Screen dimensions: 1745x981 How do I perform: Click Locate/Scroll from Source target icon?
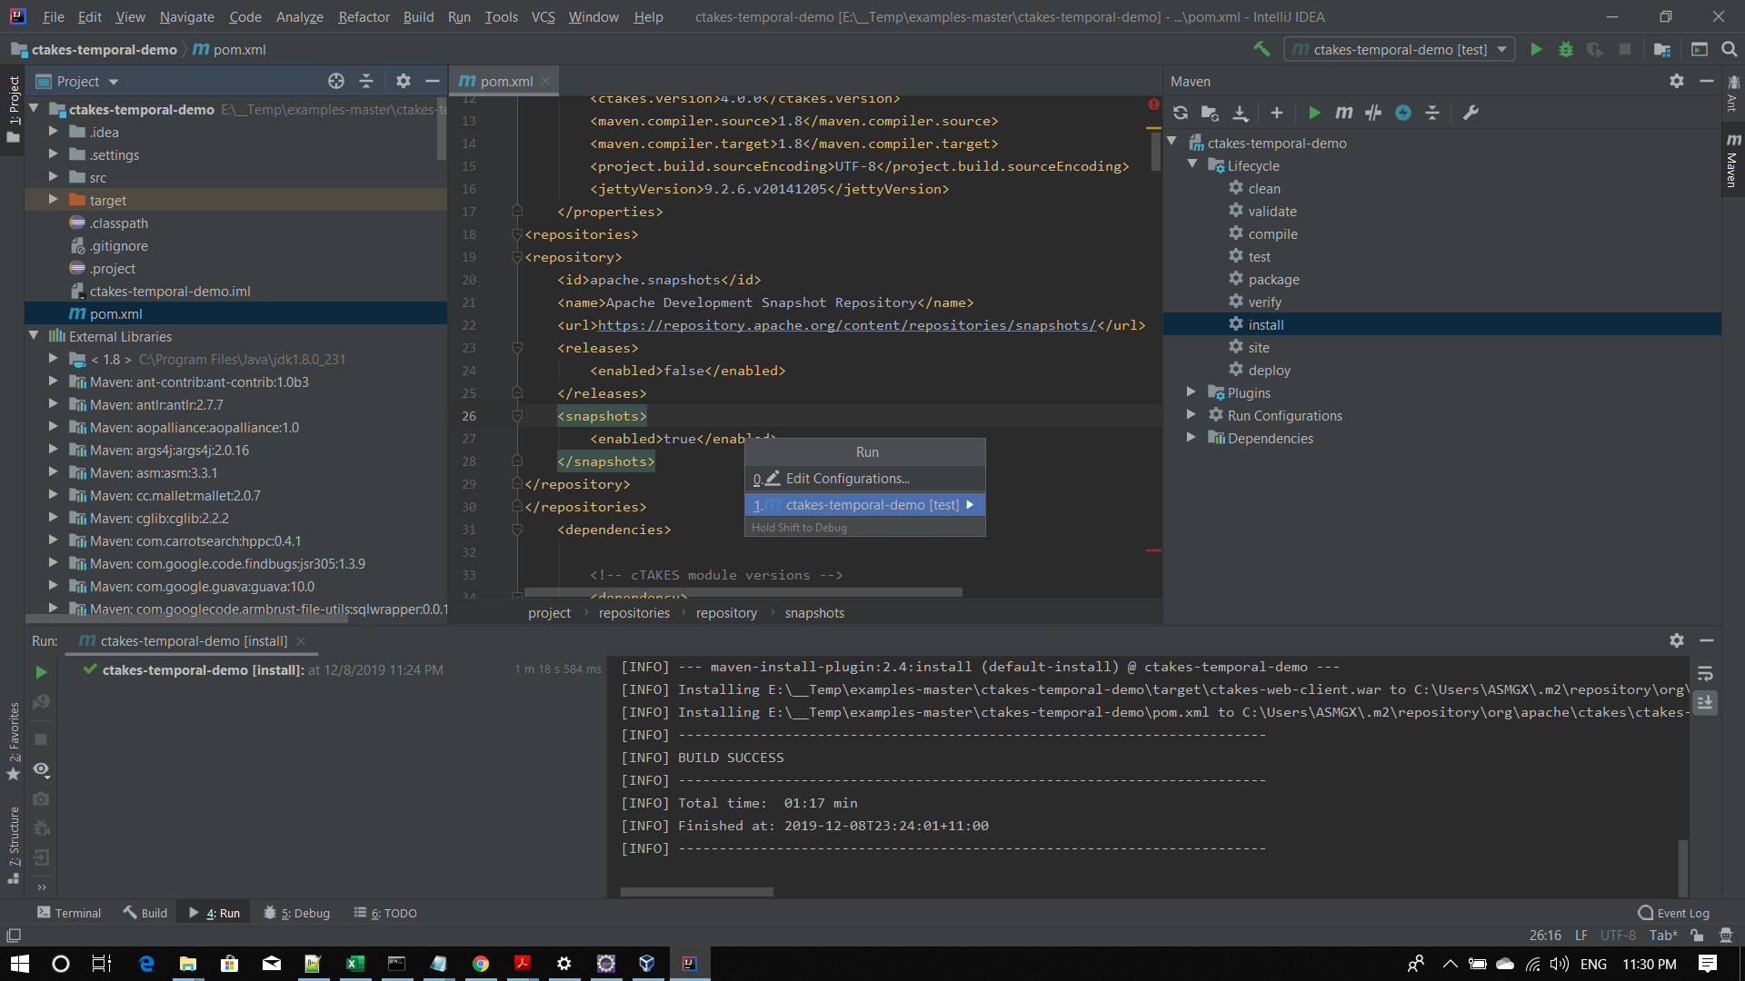click(x=336, y=81)
